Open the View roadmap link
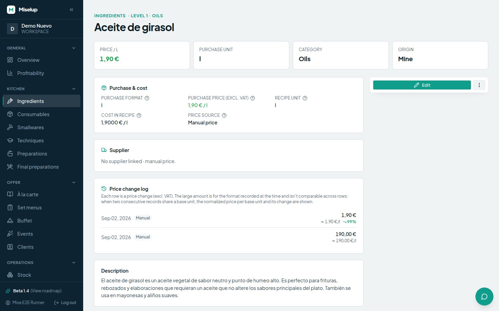Screen dimensions: 499x311 coord(46,291)
